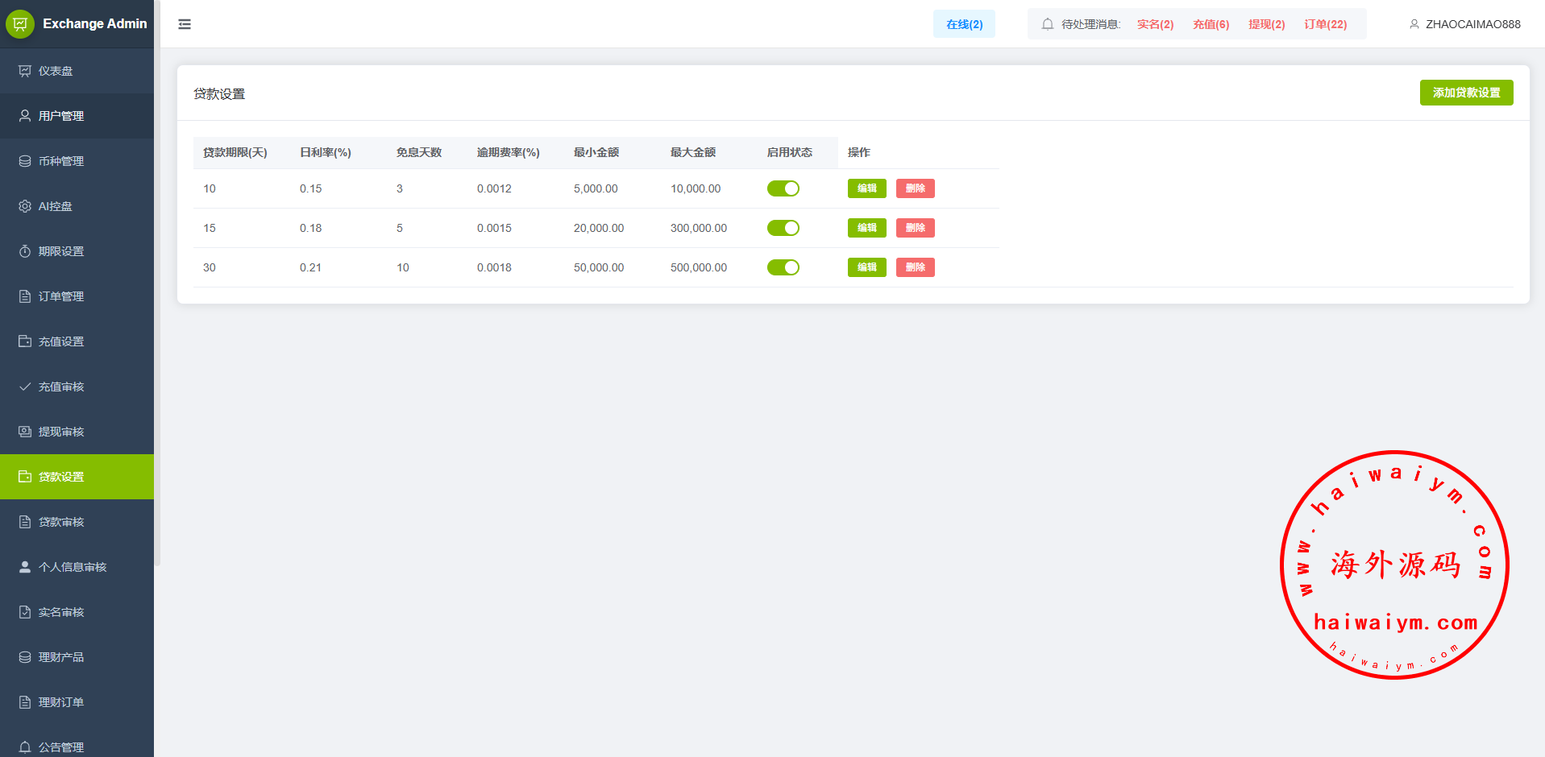Click the Exchange Admin logo icon
The height and width of the screenshot is (757, 1545).
(20, 24)
